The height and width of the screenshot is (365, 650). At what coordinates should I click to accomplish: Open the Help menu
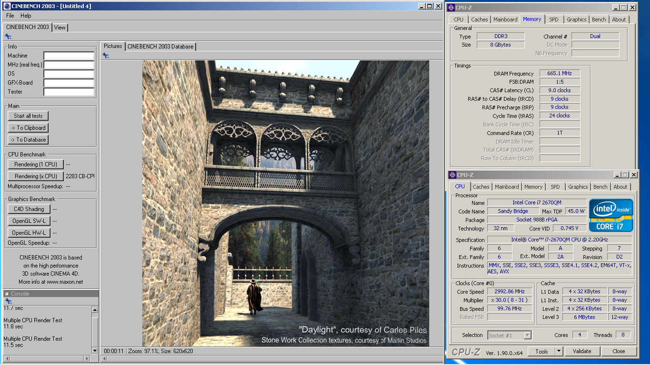tap(26, 16)
